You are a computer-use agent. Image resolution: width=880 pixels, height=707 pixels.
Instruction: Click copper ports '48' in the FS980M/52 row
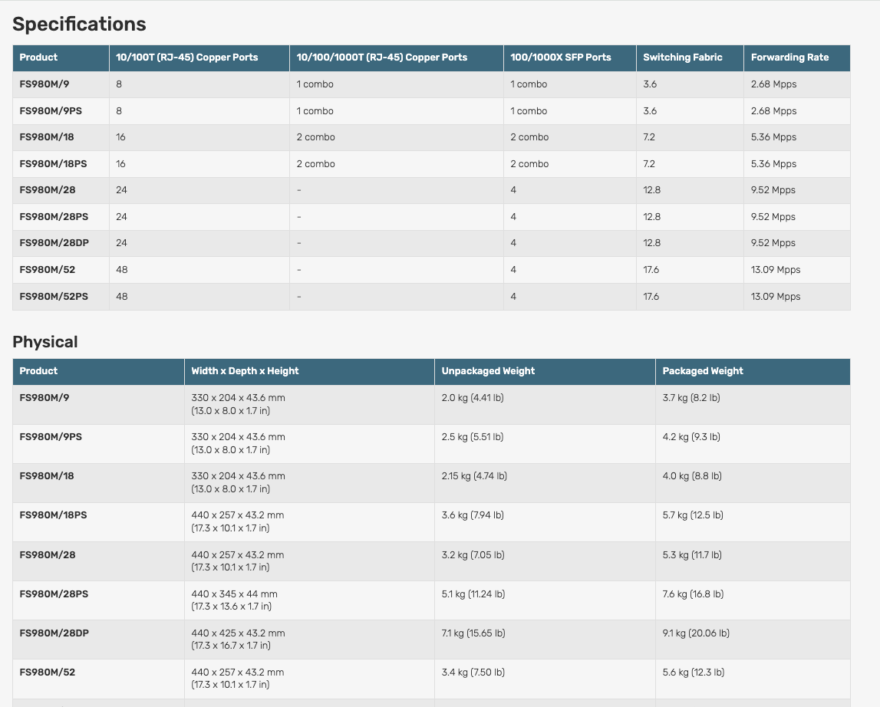(x=122, y=270)
